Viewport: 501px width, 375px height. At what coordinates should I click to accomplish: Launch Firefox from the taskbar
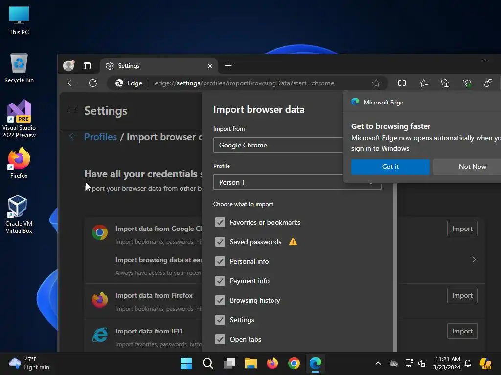click(272, 363)
